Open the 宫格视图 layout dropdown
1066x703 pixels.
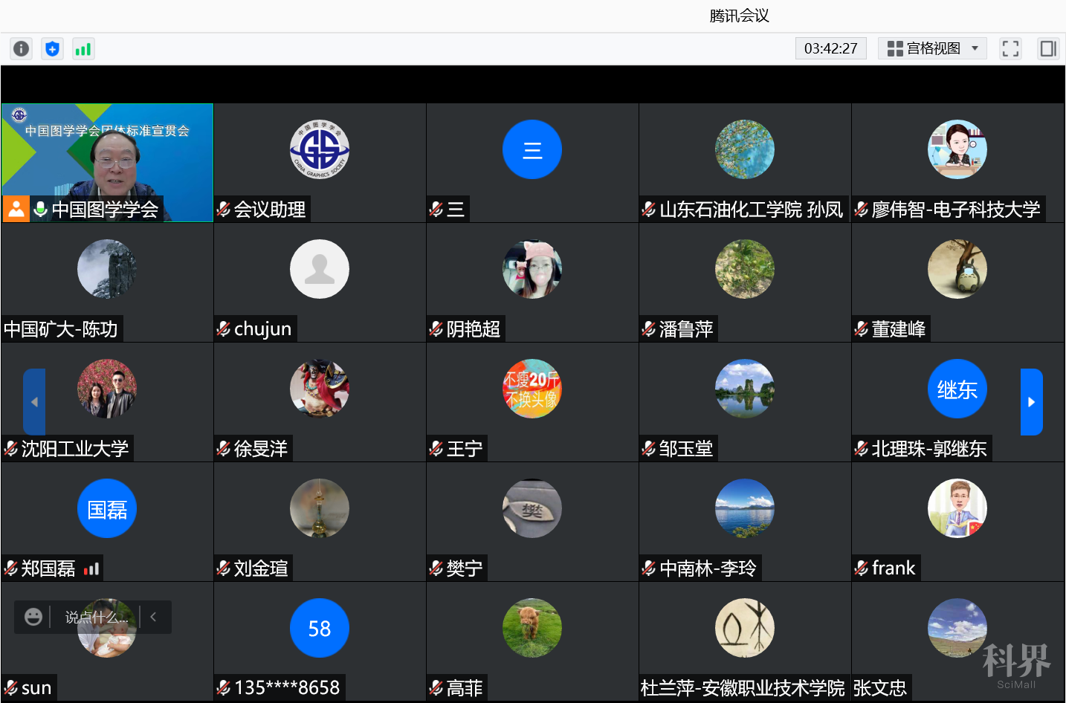pyautogui.click(x=932, y=48)
